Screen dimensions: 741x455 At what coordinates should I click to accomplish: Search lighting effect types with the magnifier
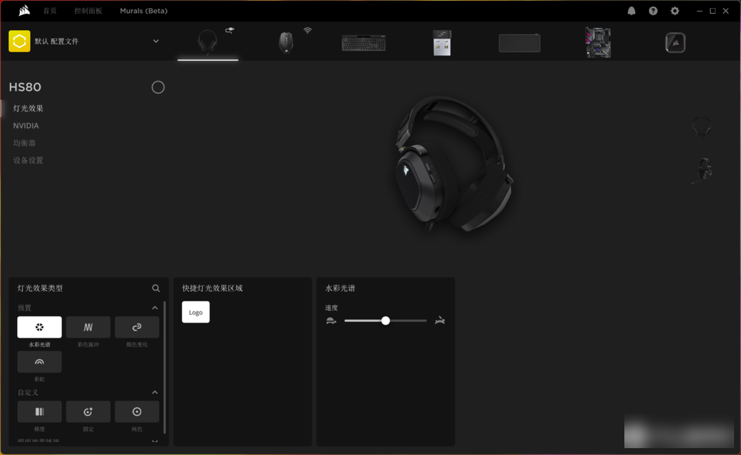tap(156, 288)
